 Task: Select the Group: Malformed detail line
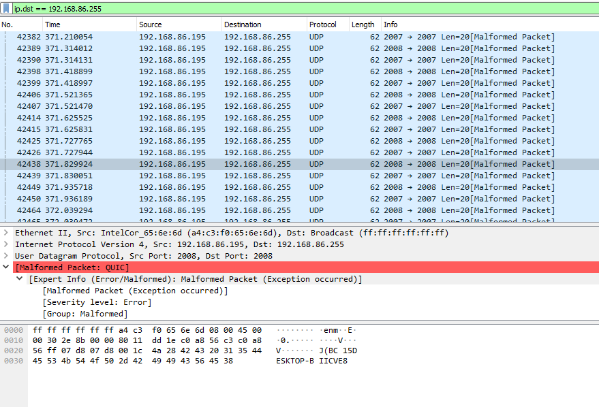(85, 314)
